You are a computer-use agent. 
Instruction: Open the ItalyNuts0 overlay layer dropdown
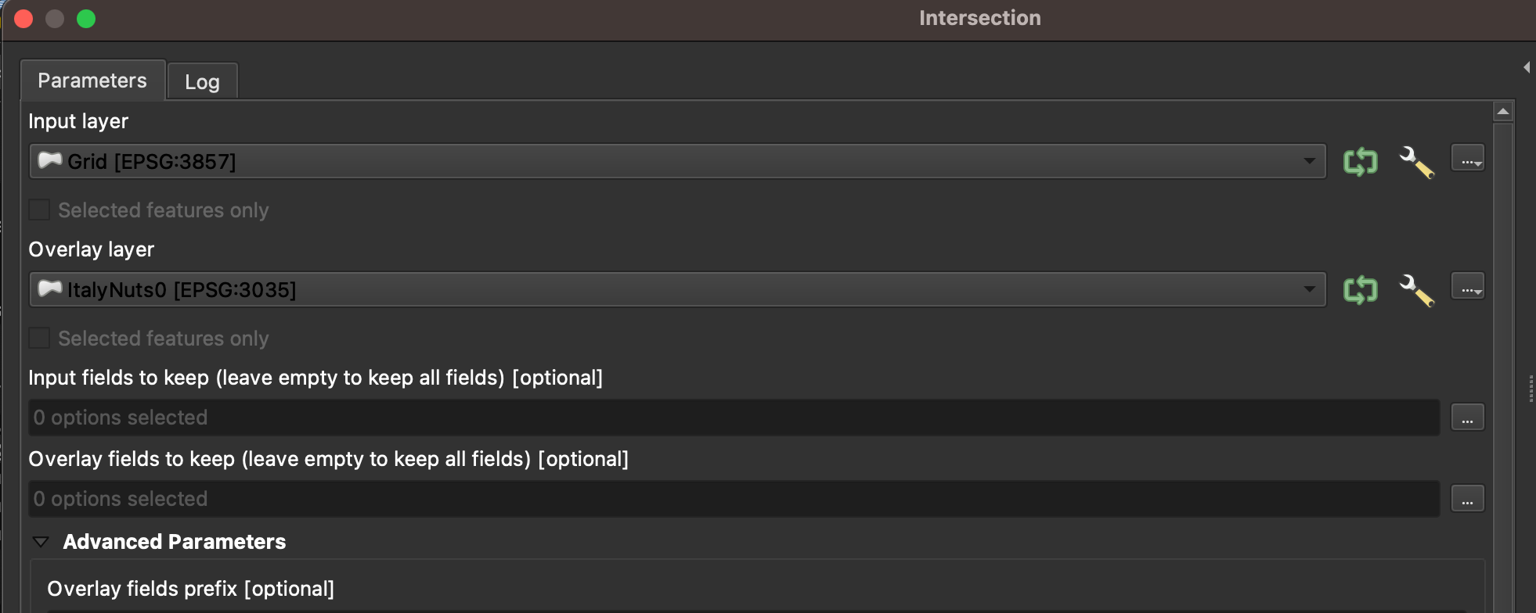click(677, 290)
